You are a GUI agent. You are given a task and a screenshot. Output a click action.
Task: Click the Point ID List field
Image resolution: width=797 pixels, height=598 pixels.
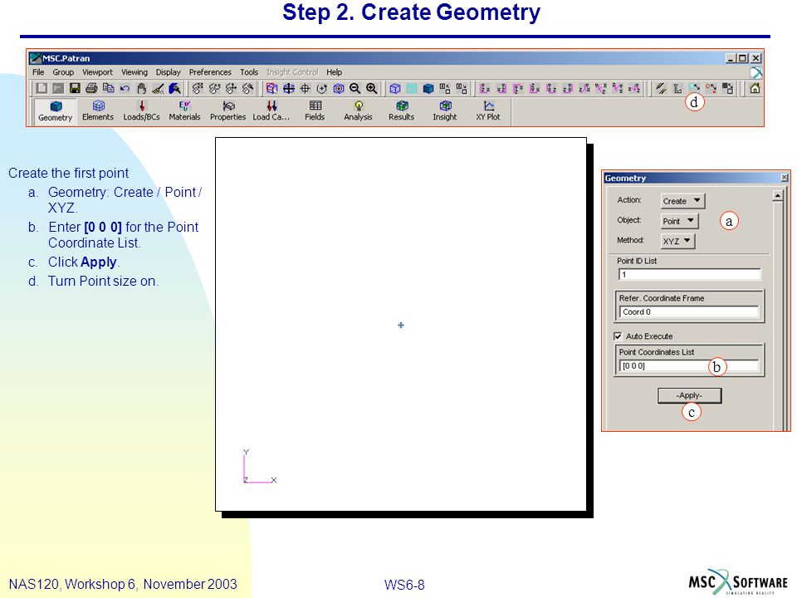689,275
